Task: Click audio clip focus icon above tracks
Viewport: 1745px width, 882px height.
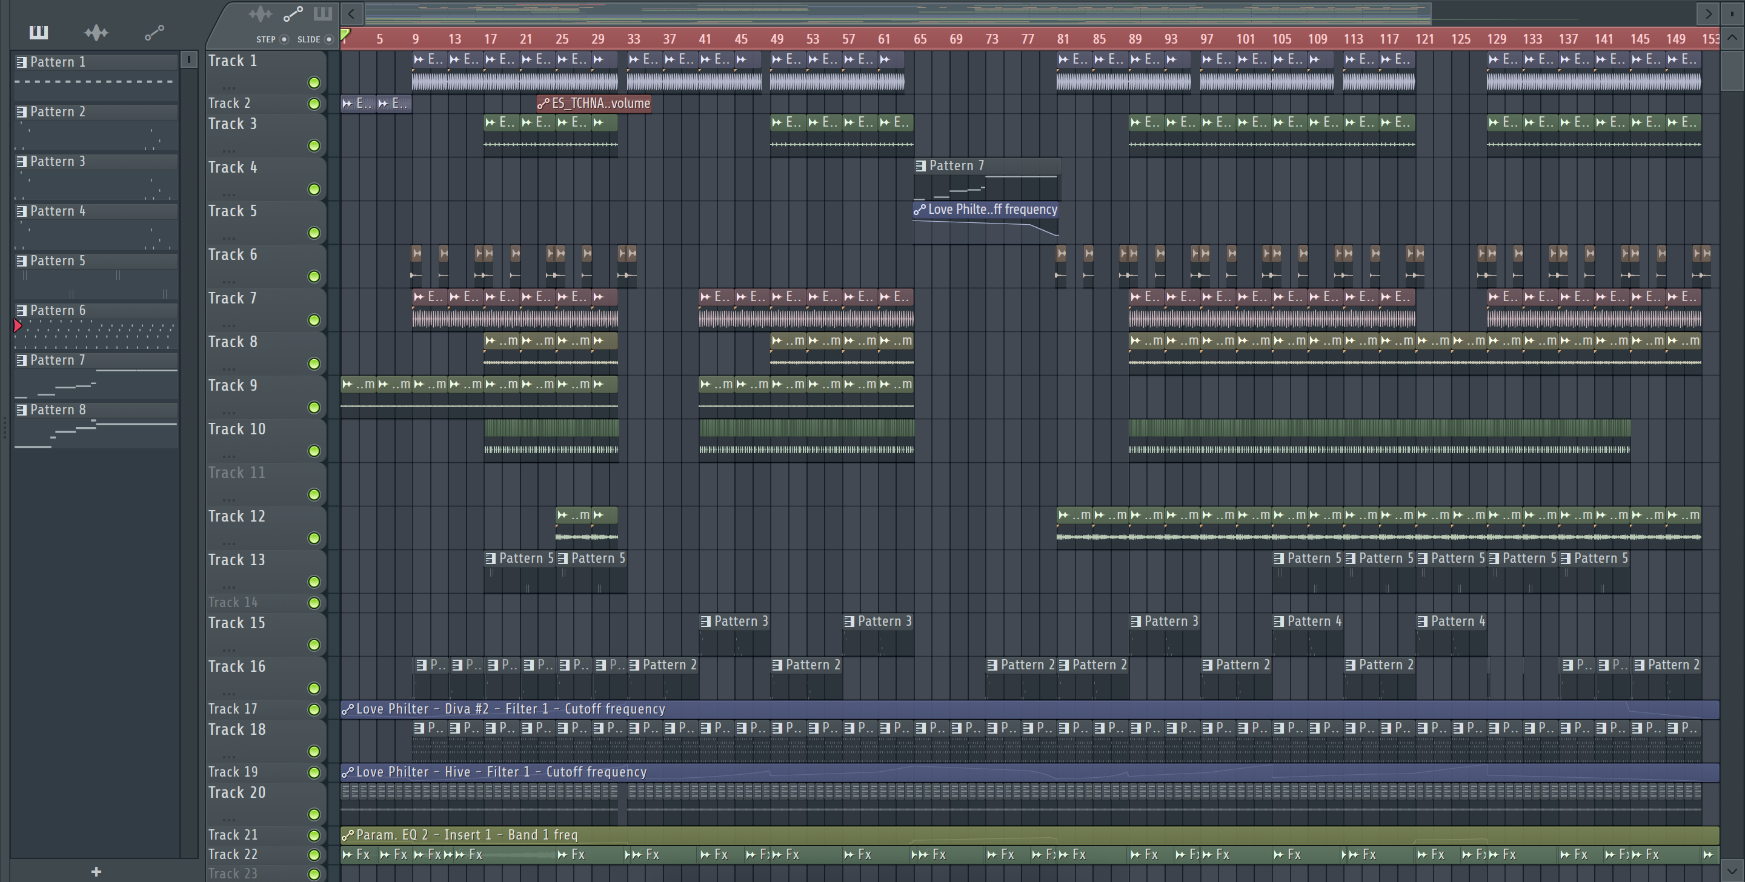Action: [x=260, y=13]
